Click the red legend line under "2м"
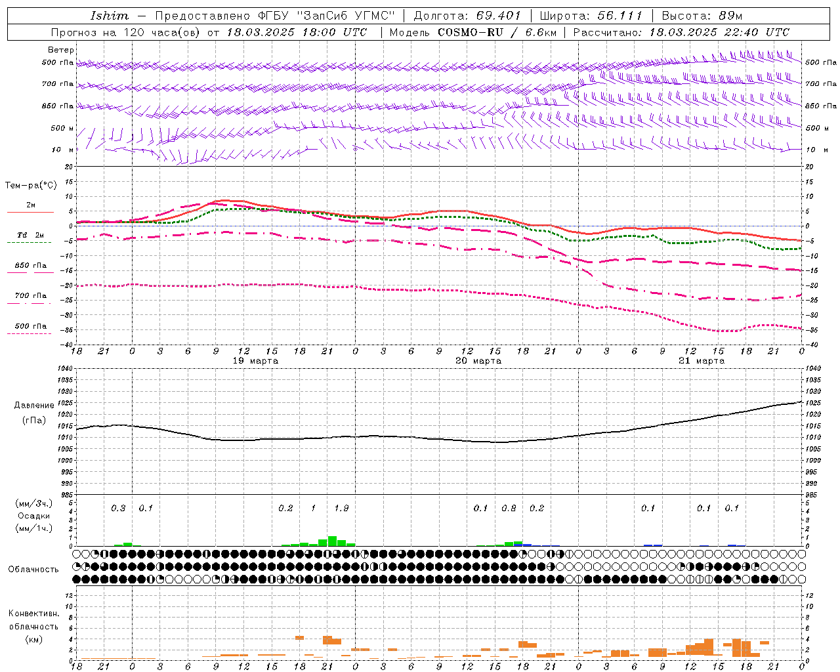The image size is (840, 672). (x=30, y=213)
